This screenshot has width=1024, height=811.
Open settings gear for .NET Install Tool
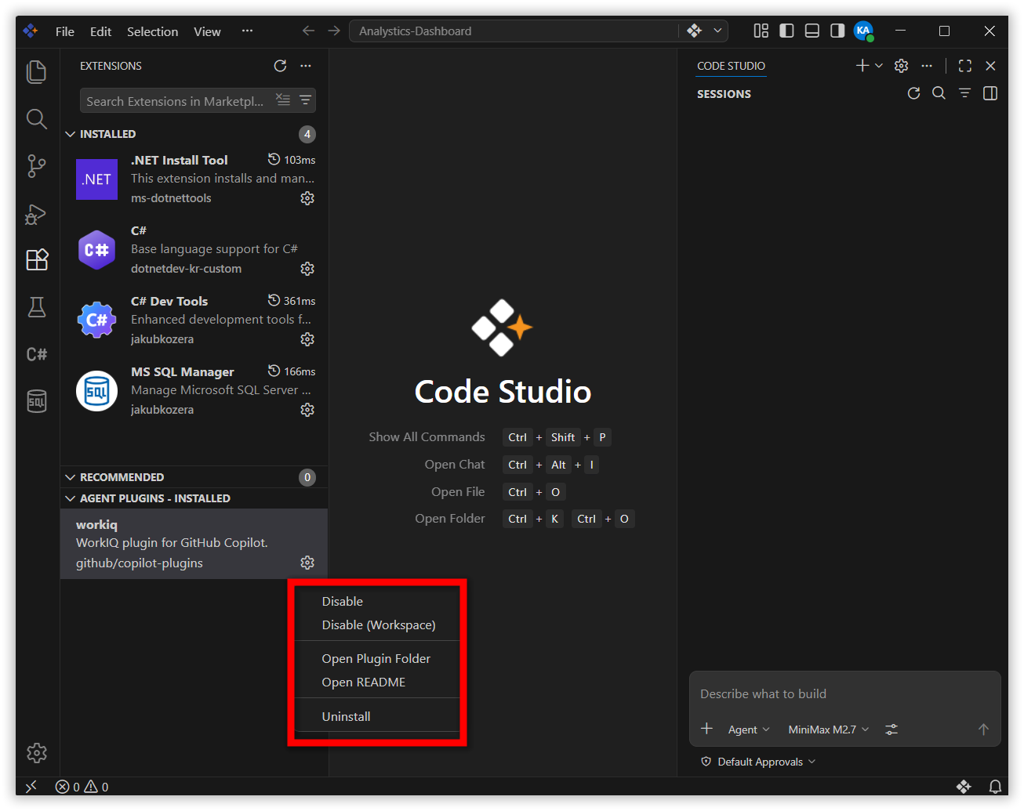(x=307, y=198)
